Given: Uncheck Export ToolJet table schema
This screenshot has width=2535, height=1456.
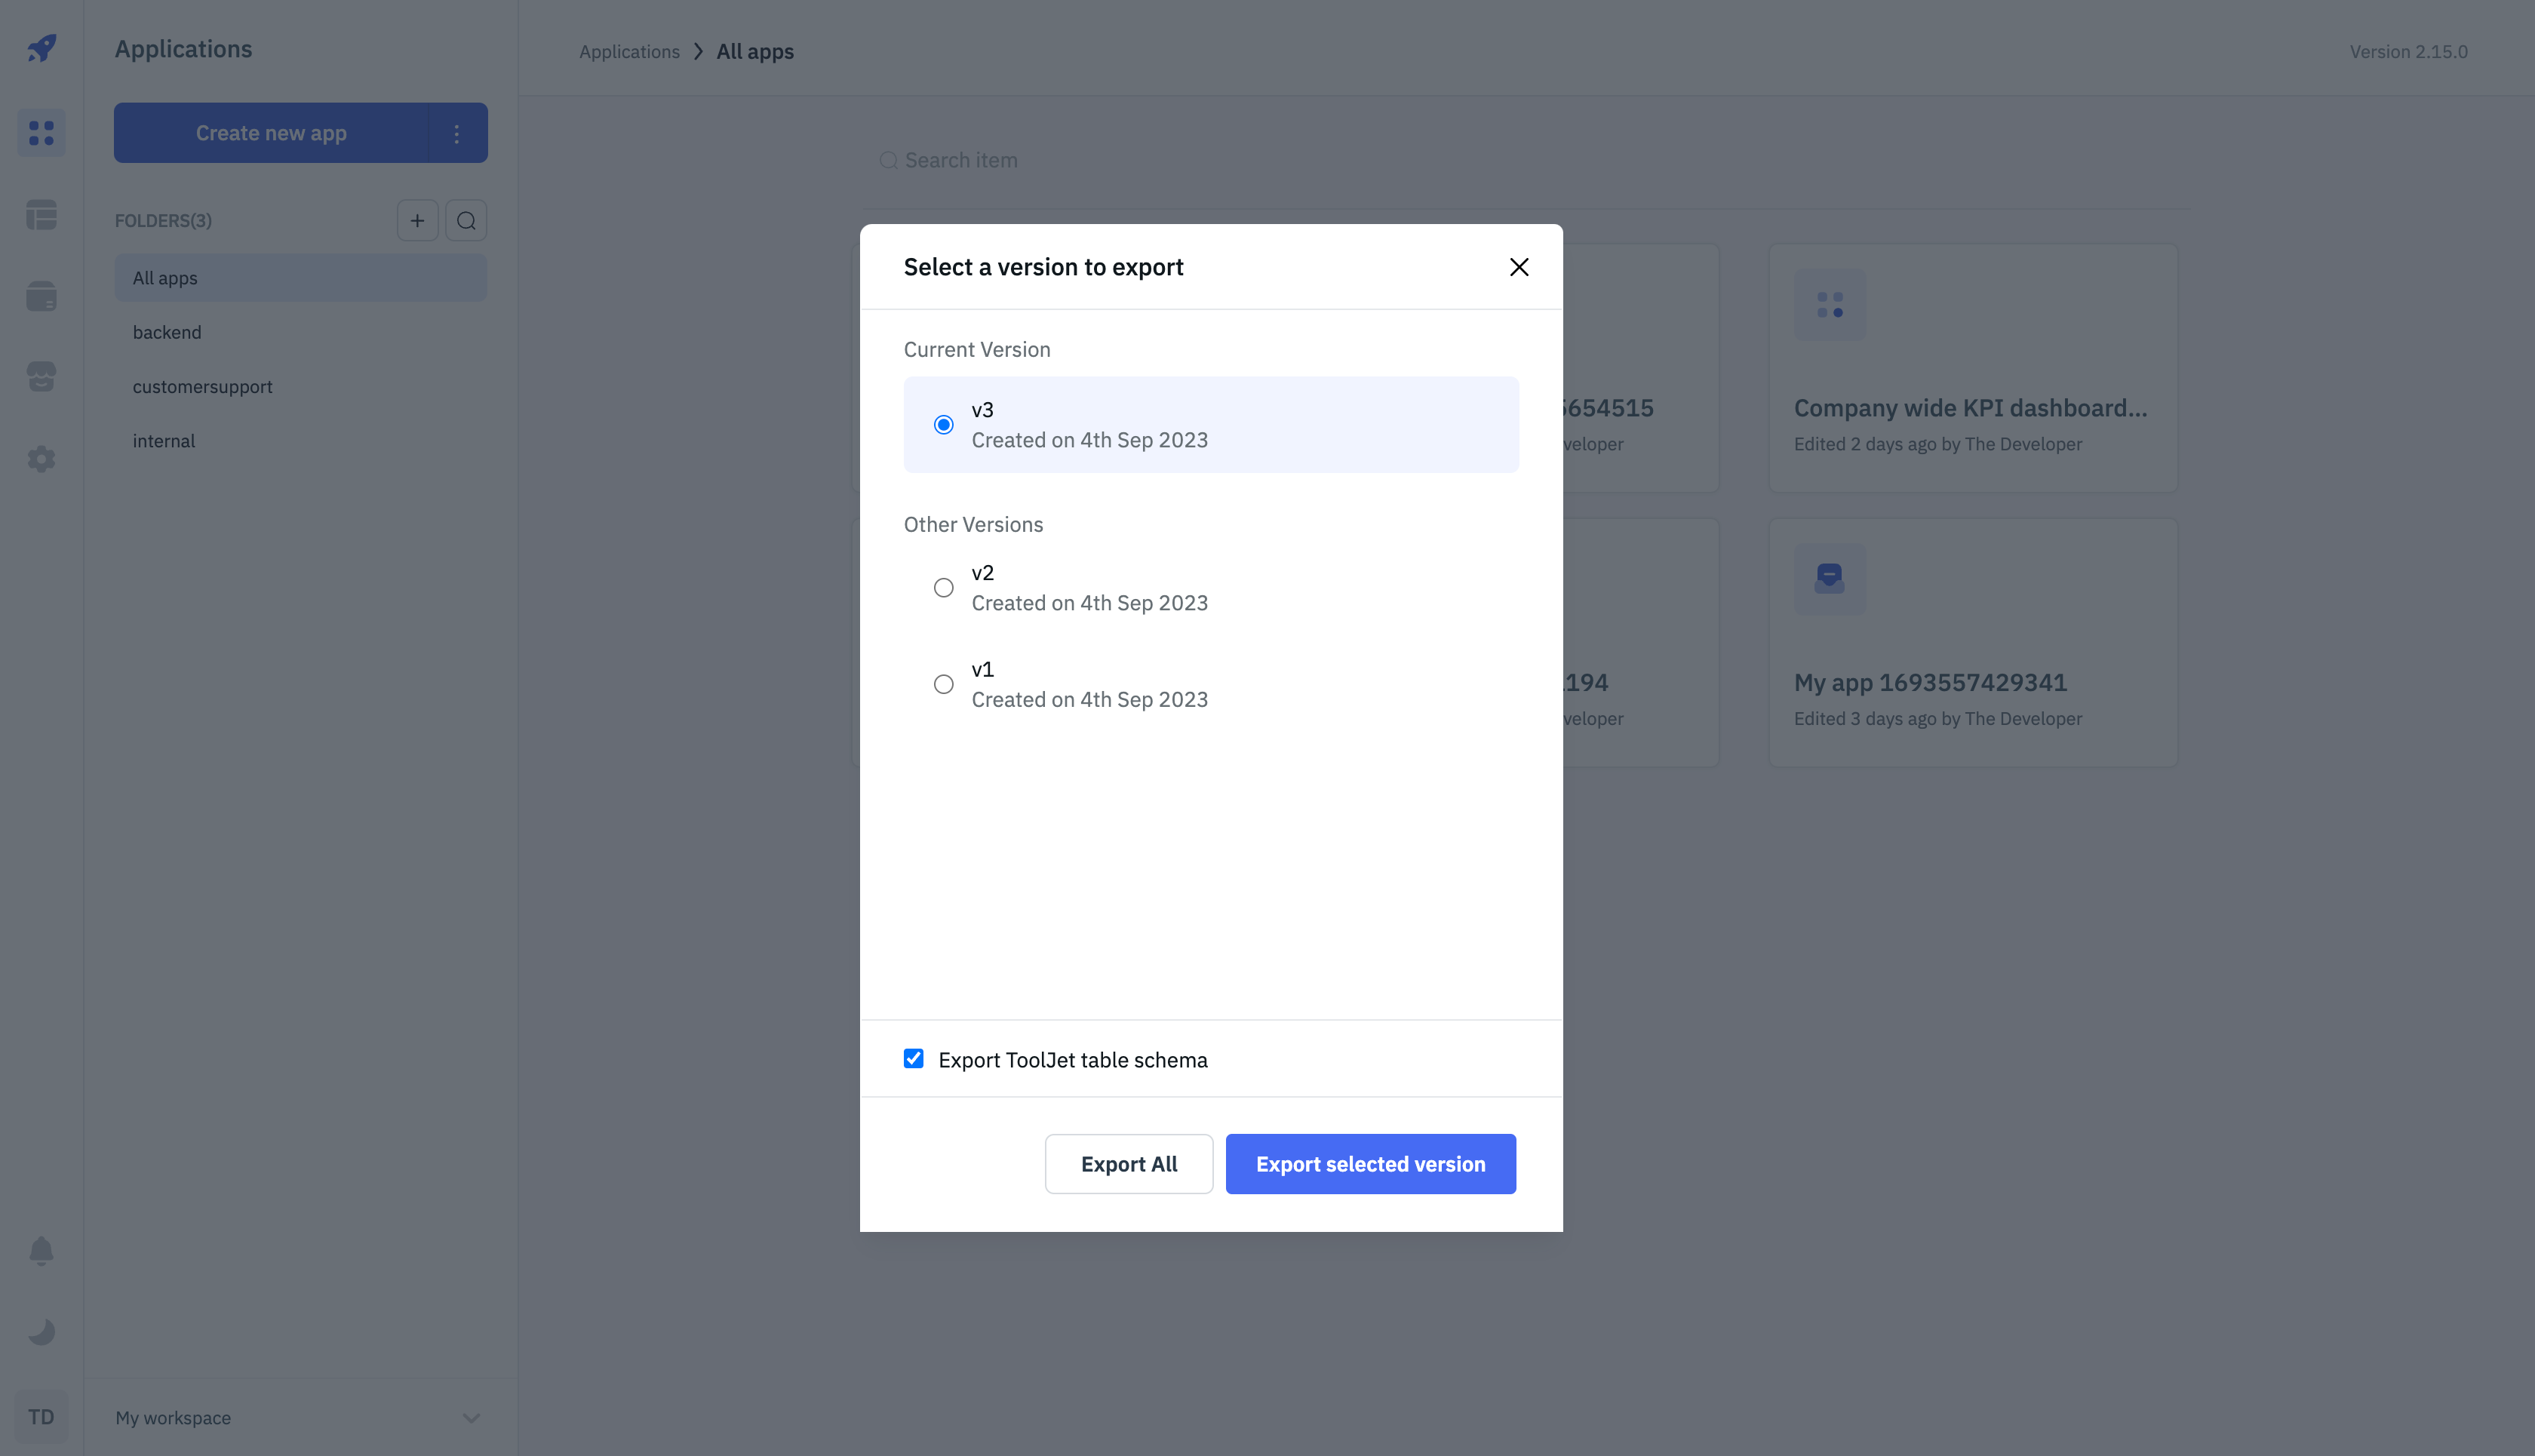Looking at the screenshot, I should (x=913, y=1059).
